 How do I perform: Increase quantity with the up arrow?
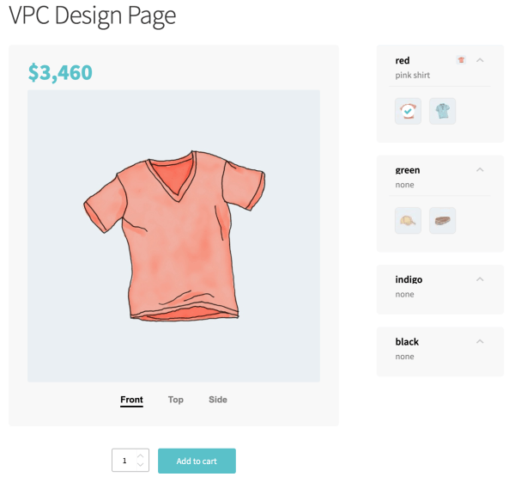tap(141, 455)
